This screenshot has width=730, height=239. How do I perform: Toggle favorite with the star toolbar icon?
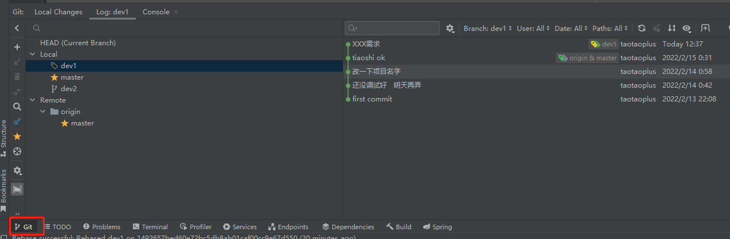coord(17,136)
